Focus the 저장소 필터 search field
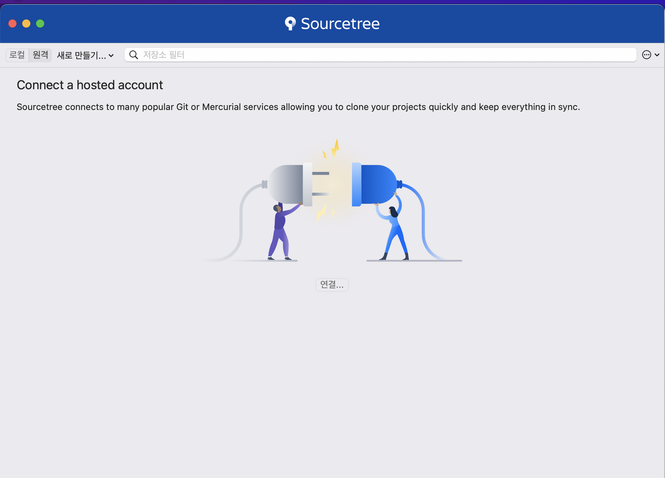 (x=380, y=55)
